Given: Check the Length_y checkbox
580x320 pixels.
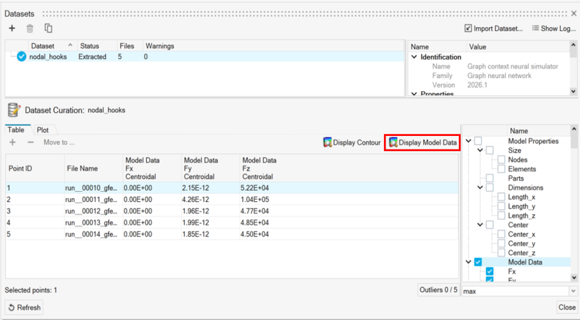Looking at the screenshot, I should pos(501,206).
